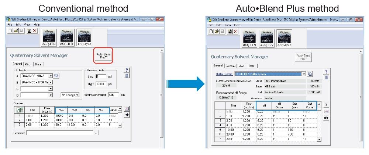The height and width of the screenshot is (155, 369).
Task: Open View menu in Salt Gradient_Quaternary window
Action: (228, 25)
